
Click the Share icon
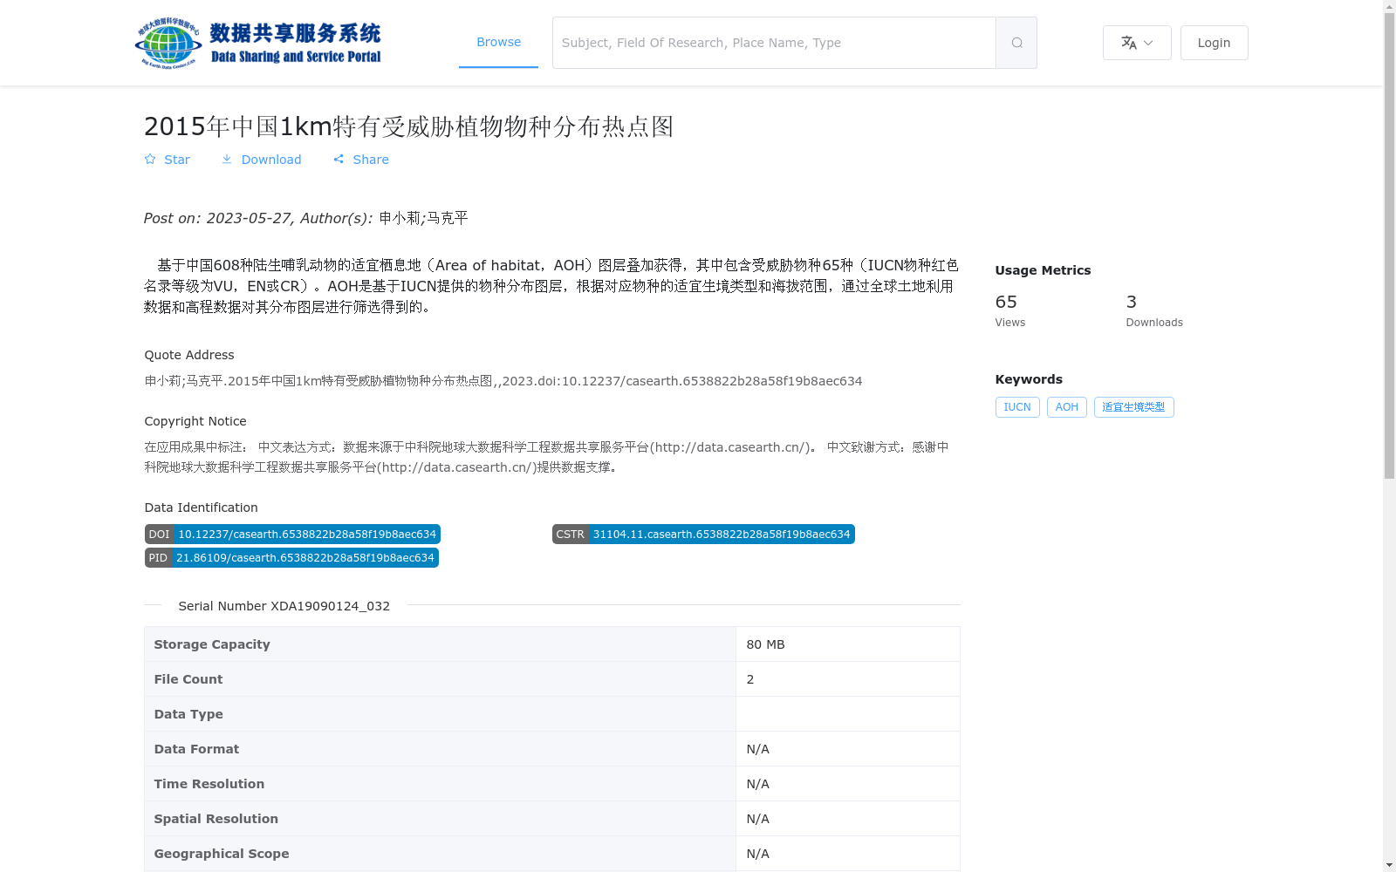point(339,160)
